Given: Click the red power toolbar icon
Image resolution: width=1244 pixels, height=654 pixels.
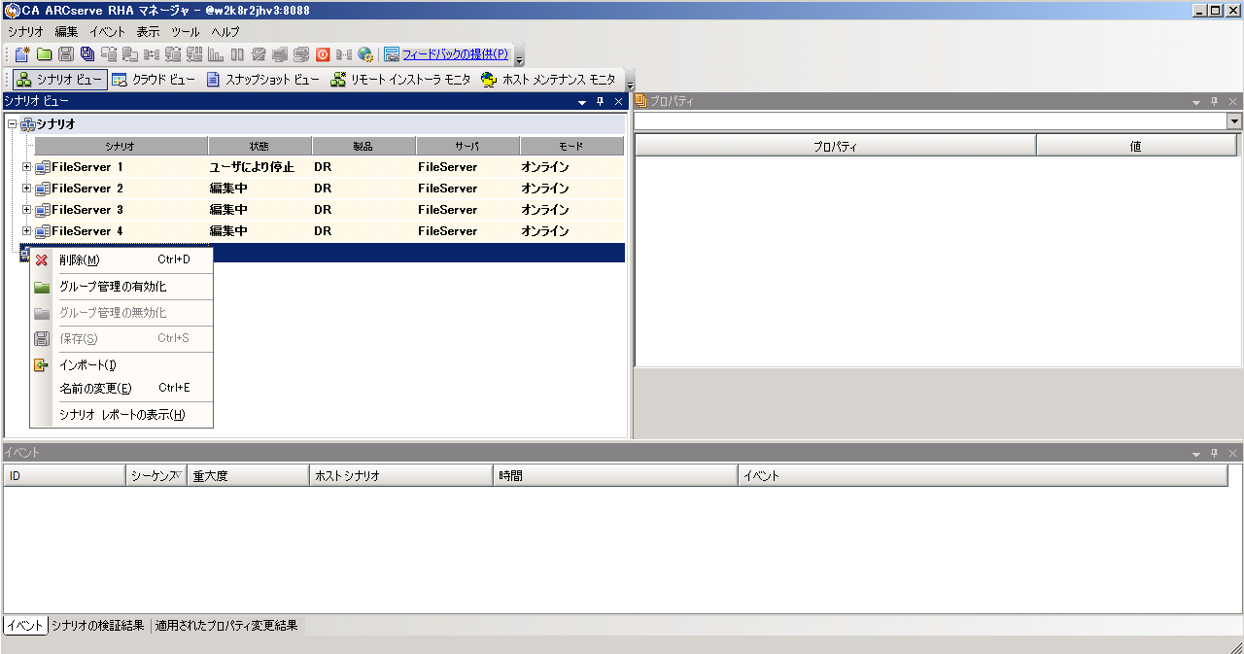Looking at the screenshot, I should [323, 54].
